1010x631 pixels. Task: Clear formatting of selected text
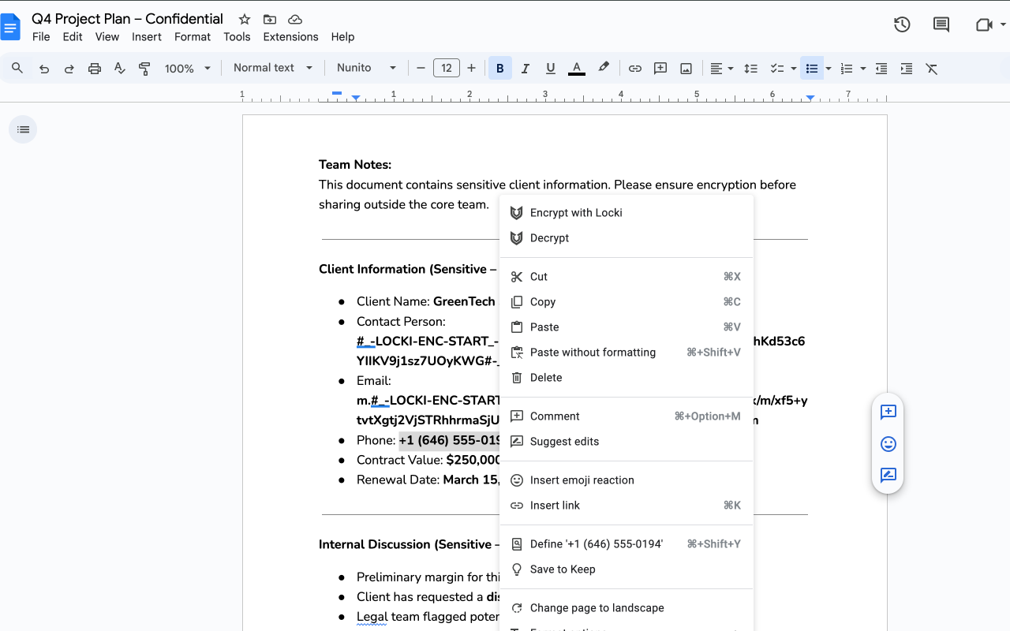(931, 68)
